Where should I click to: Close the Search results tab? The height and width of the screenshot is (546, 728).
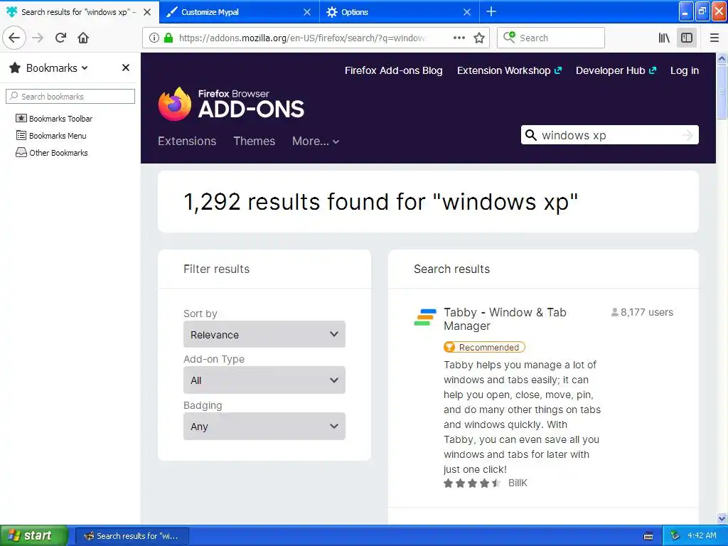147,12
